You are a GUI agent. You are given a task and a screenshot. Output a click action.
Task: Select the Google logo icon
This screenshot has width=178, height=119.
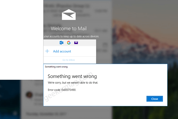click(x=69, y=43)
